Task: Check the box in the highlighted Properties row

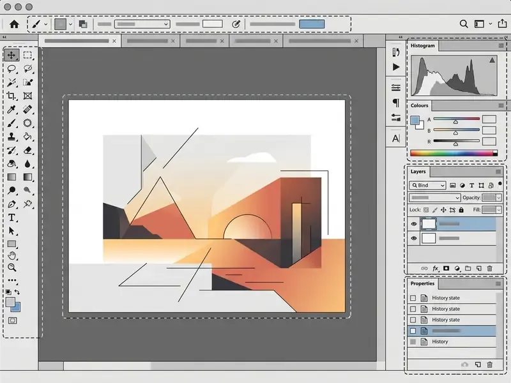Action: click(x=413, y=331)
